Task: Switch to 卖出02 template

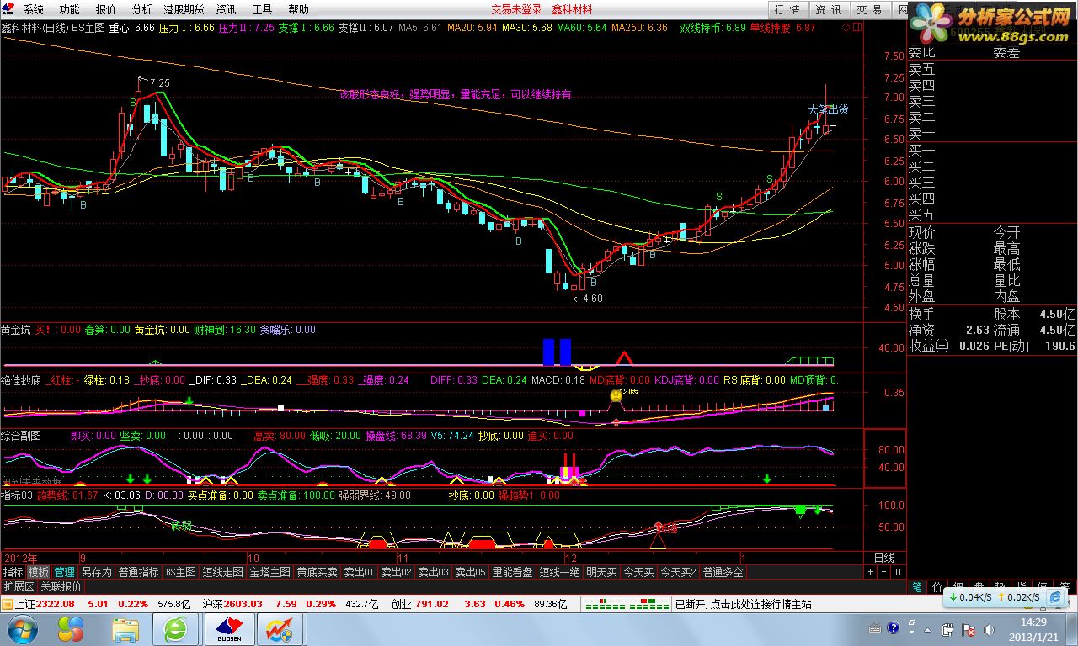Action: 396,572
